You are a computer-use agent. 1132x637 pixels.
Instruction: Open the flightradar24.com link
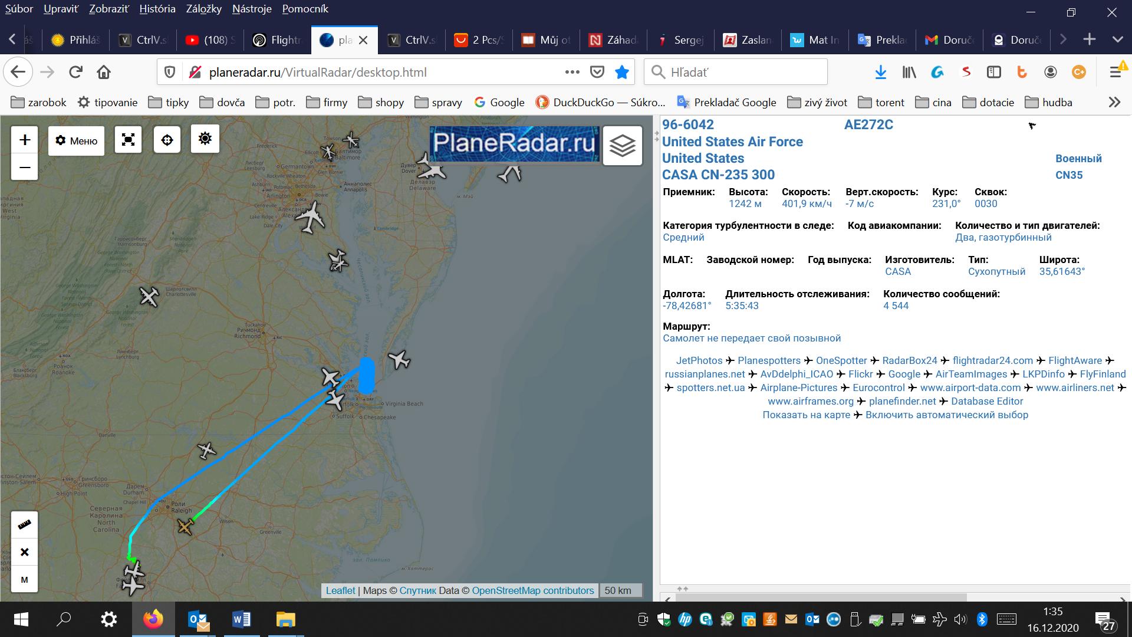tap(992, 360)
